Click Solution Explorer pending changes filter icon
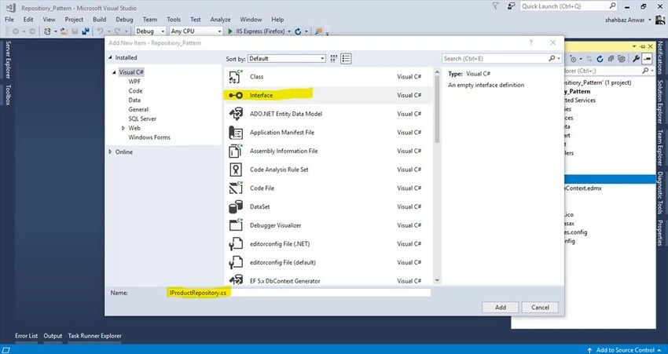This screenshot has height=354, width=668. [x=574, y=59]
